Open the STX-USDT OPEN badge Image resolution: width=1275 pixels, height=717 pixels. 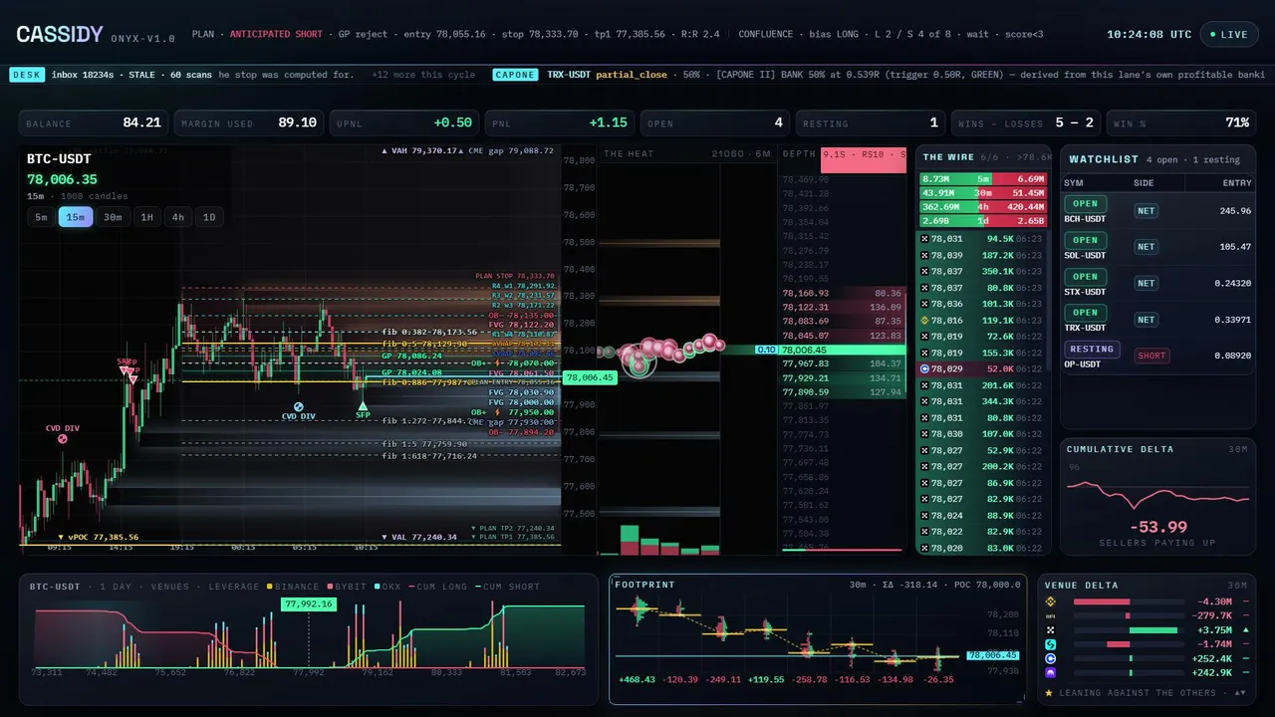[1085, 277]
